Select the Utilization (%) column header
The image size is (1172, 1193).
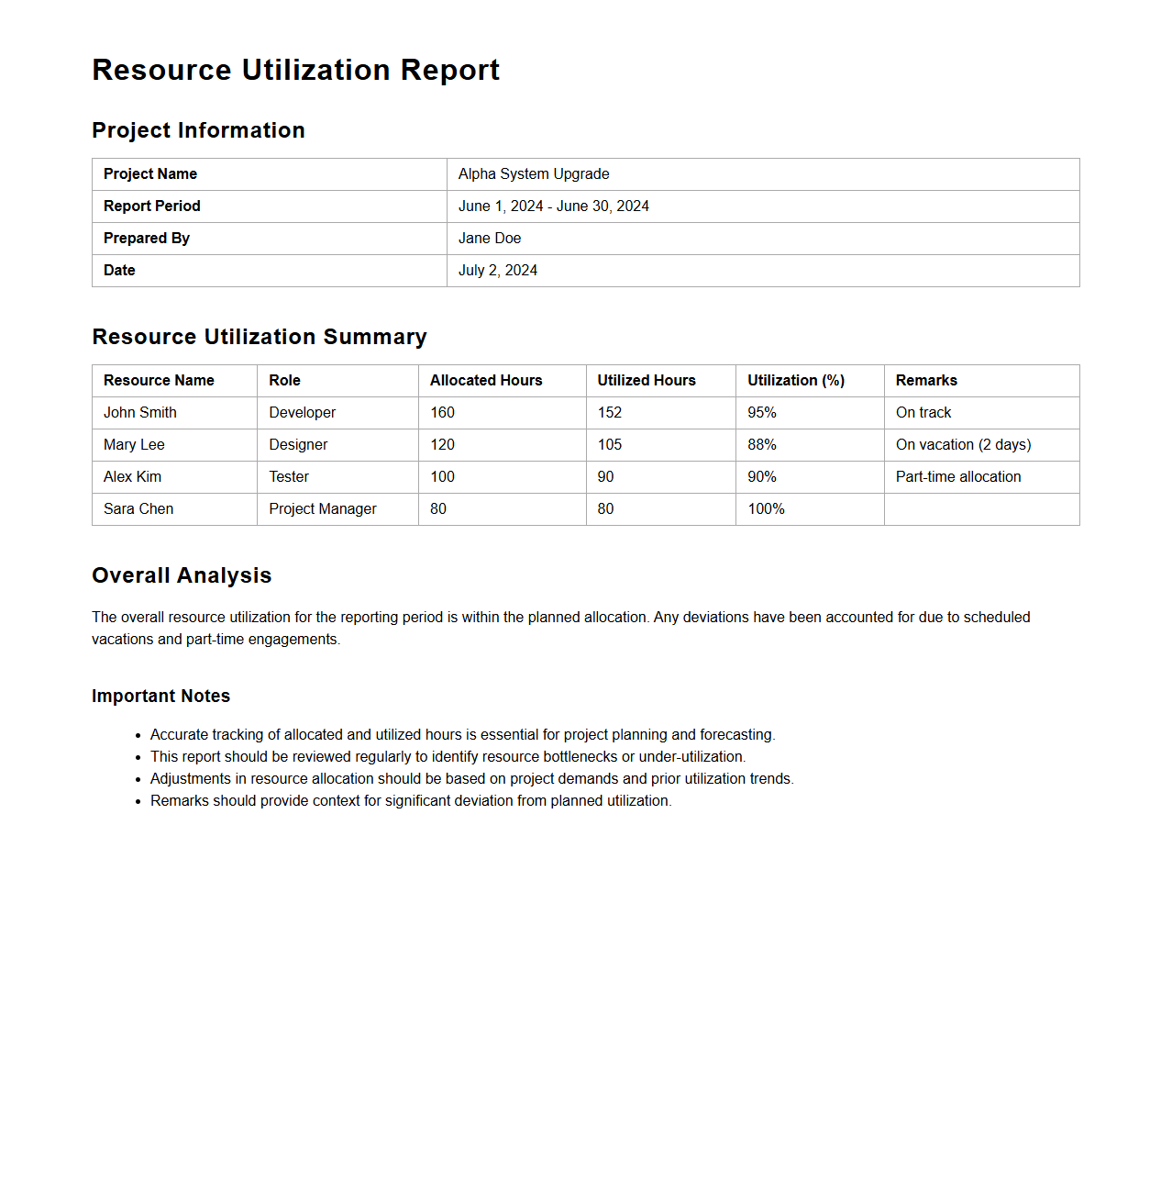(796, 381)
